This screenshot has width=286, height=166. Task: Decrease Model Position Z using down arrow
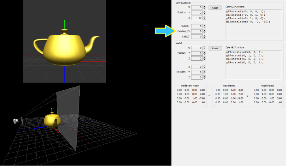point(205,60)
